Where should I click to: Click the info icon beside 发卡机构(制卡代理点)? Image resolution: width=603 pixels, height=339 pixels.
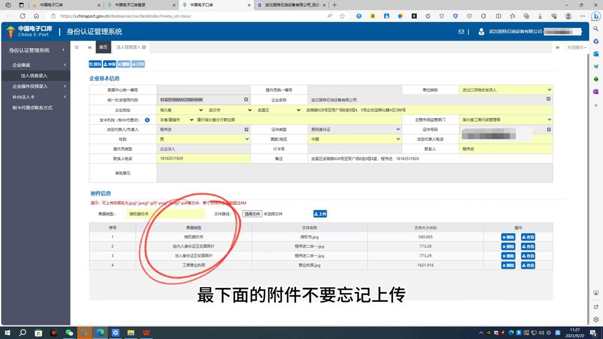[x=147, y=120]
